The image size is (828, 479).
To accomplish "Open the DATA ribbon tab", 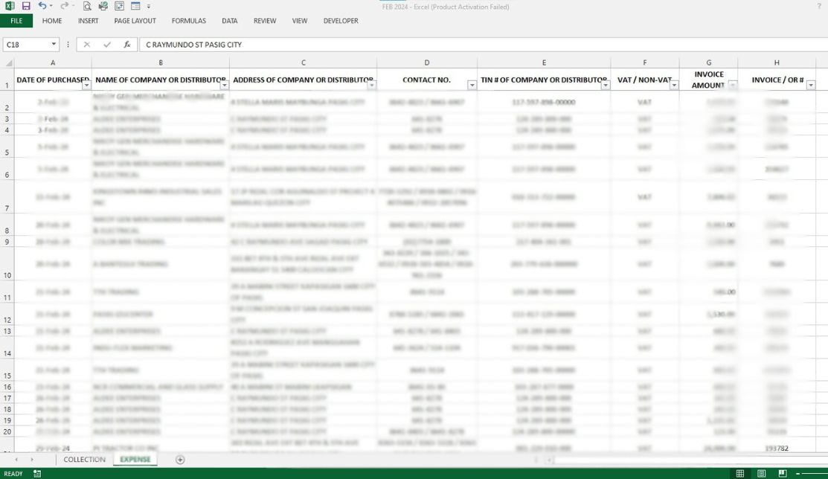I will [x=230, y=21].
